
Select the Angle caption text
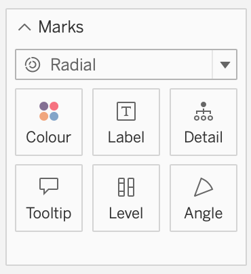[x=204, y=214]
